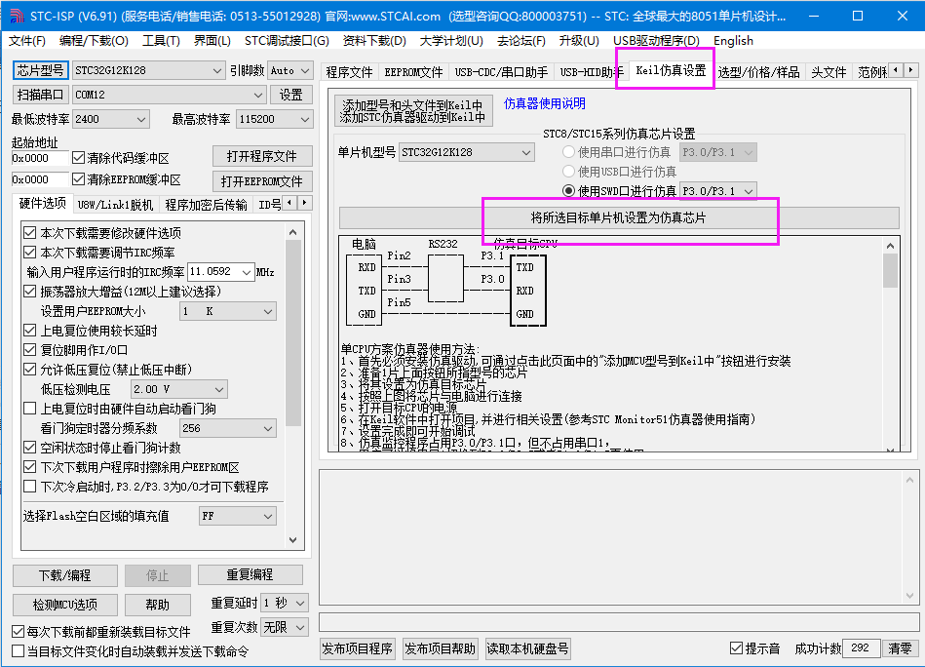925x667 pixels.
Task: Click simulator instructions scrollbar thumb
Action: coord(890,270)
